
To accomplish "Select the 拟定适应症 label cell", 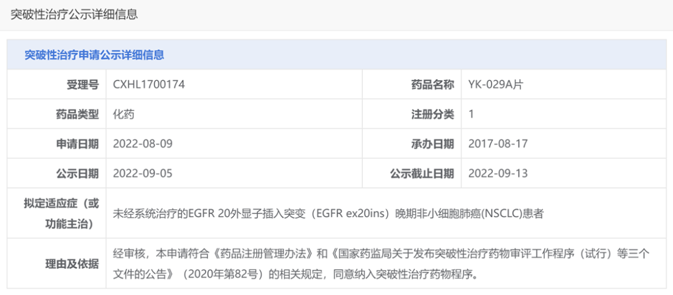I will point(57,213).
